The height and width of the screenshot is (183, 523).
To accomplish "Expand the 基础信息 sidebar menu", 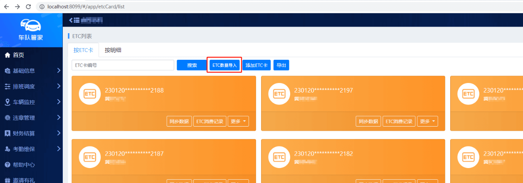I will tap(31, 71).
